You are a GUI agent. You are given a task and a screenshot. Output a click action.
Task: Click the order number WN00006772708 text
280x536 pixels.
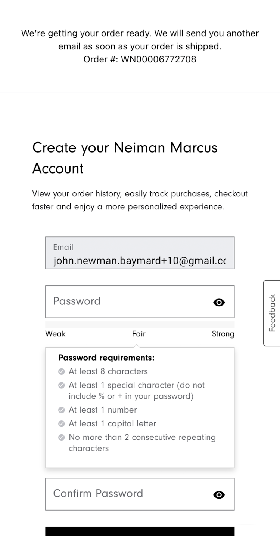(158, 59)
